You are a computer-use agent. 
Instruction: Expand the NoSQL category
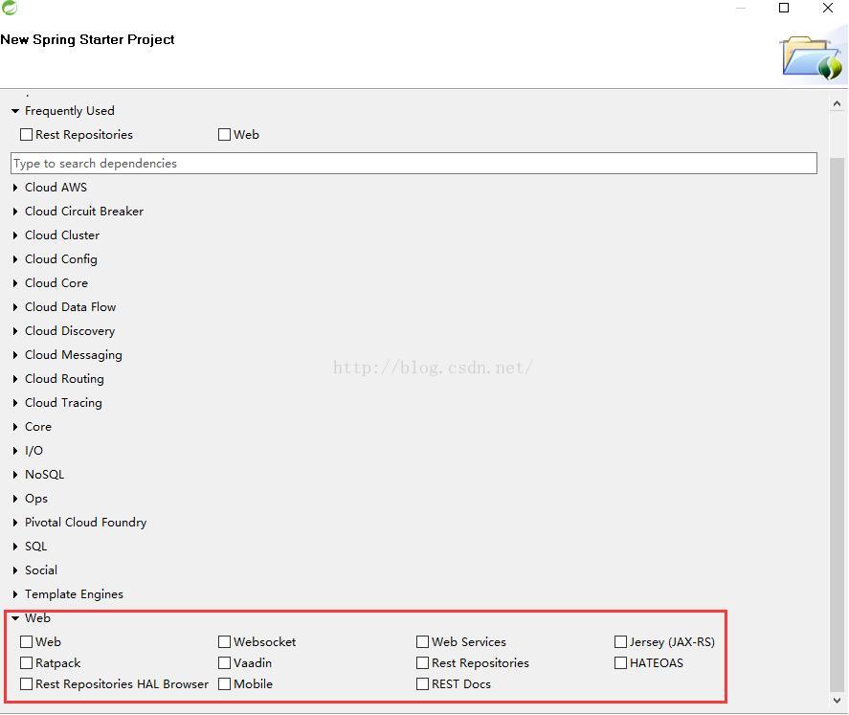(15, 474)
